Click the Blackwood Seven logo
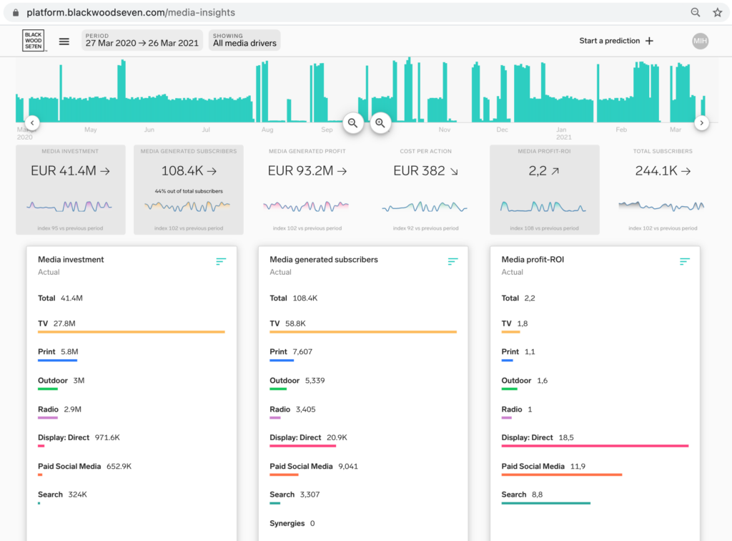This screenshot has height=541, width=732. (33, 41)
